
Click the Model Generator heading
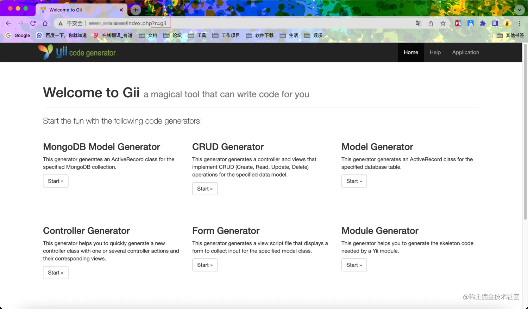377,147
